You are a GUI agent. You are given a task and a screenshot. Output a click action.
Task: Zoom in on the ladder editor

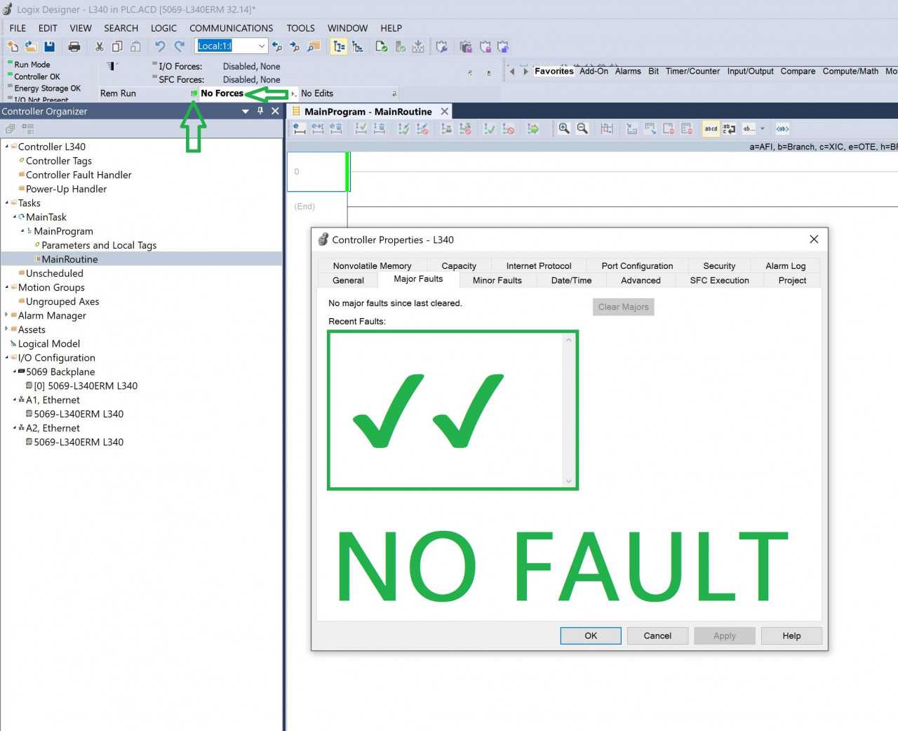564,129
